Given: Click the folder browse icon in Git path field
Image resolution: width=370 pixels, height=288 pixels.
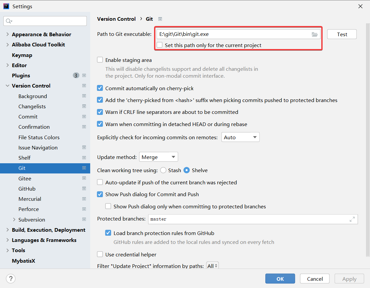Looking at the screenshot, I should click(315, 35).
